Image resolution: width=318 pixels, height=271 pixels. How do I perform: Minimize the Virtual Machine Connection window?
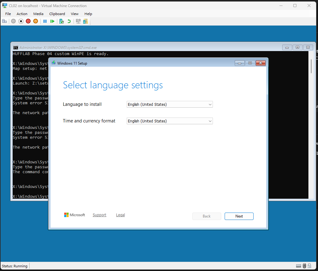coord(281,6)
